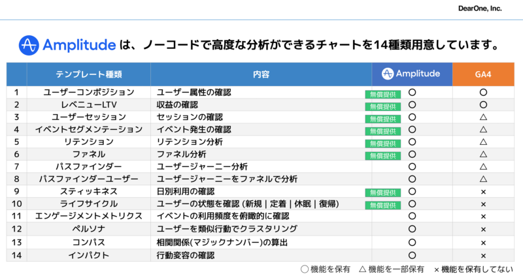523x274 pixels.
Task: Click row number 11 cell
Action: pos(17,216)
